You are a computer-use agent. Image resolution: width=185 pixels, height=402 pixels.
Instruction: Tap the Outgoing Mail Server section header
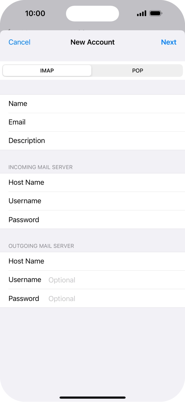(x=41, y=246)
